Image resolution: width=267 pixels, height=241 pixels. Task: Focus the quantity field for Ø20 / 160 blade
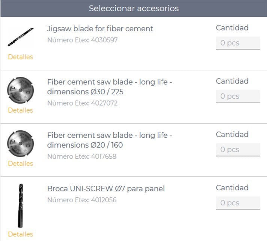pos(238,150)
